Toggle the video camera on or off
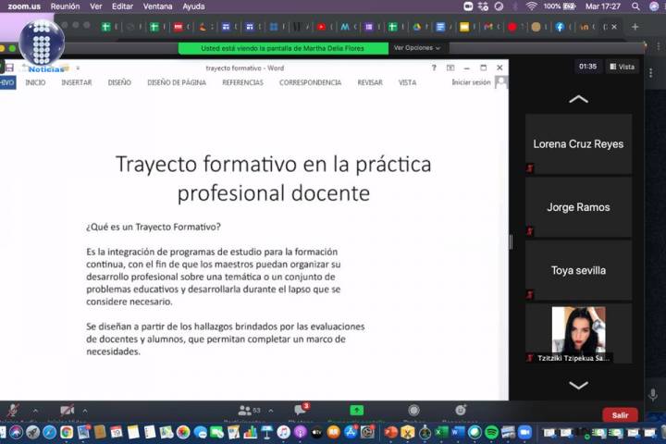 point(67,410)
